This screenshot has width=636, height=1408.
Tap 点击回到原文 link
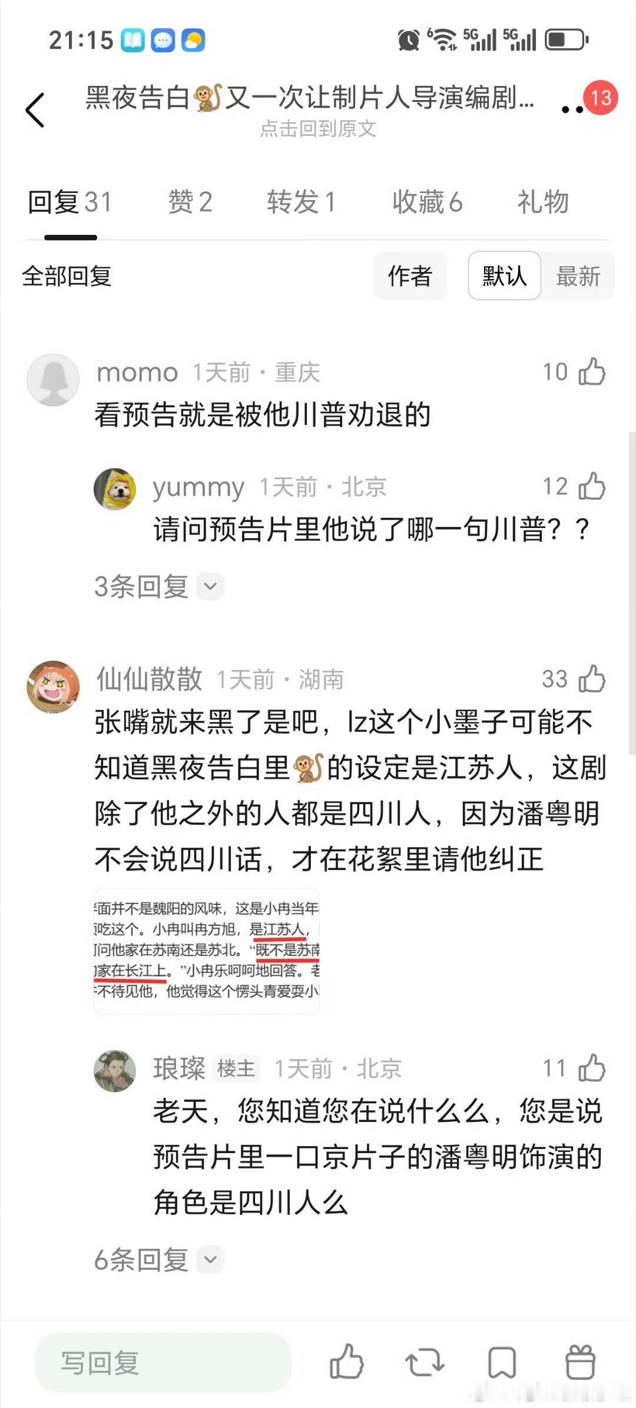tap(318, 128)
